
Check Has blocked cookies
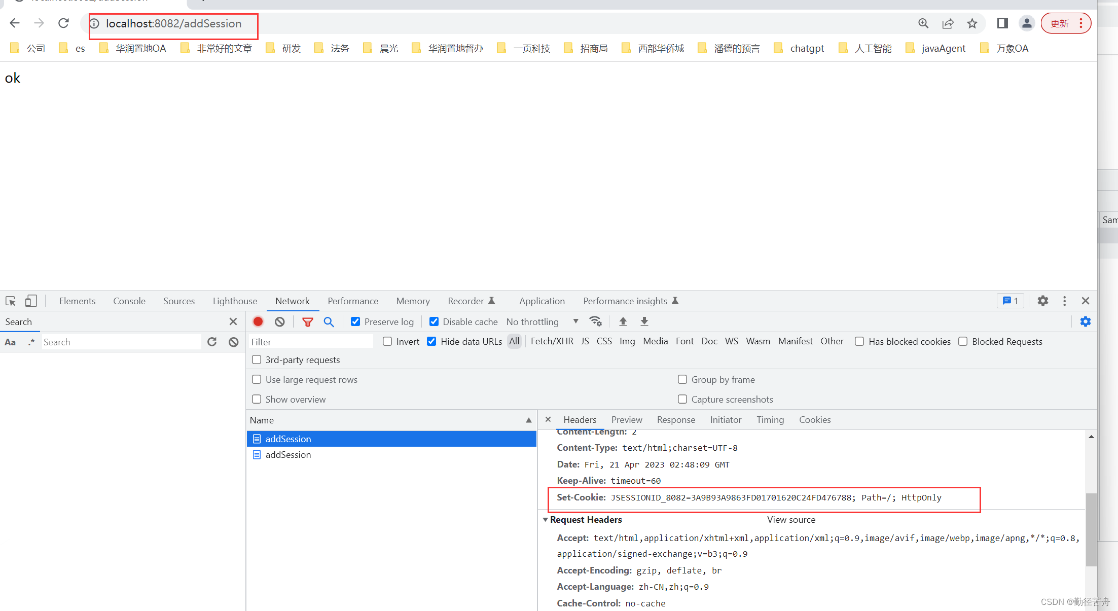(x=859, y=341)
